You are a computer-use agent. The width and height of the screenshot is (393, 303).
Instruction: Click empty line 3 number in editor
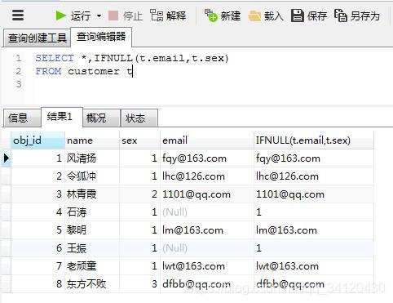(x=18, y=84)
